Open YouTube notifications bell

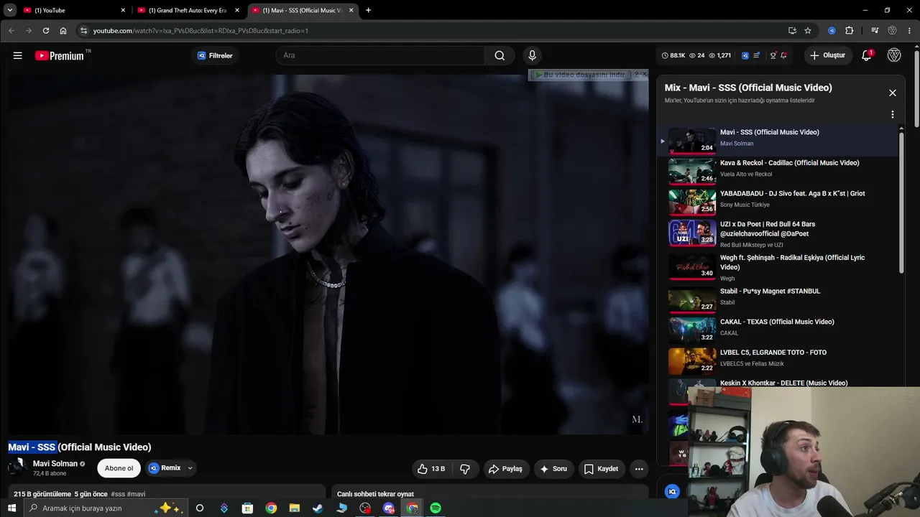pos(867,55)
